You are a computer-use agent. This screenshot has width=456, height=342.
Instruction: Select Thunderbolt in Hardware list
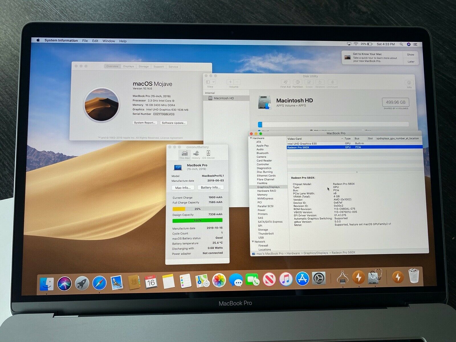(x=266, y=233)
